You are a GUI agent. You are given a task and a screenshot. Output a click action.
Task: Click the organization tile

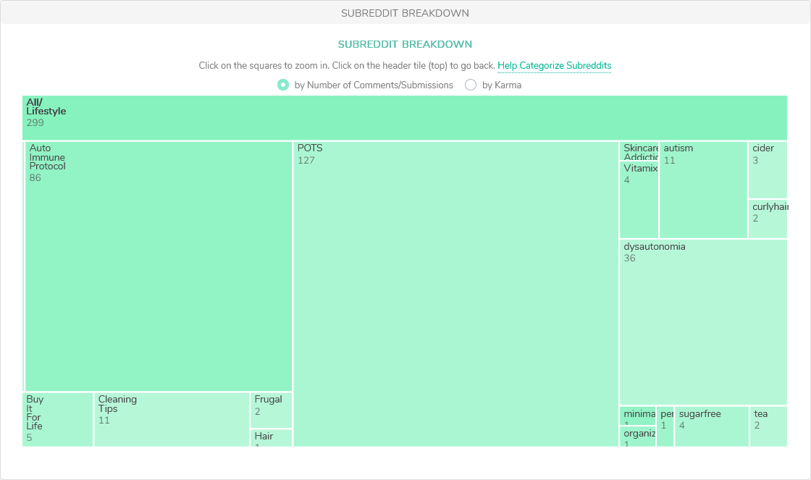click(x=638, y=436)
